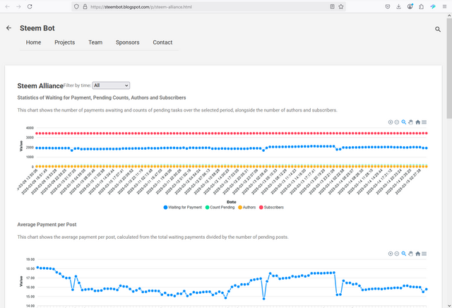452x308 pixels.
Task: Zoom out on the Statistics chart
Action: pyautogui.click(x=397, y=122)
